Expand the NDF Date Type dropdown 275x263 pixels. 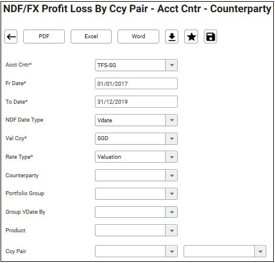(171, 120)
